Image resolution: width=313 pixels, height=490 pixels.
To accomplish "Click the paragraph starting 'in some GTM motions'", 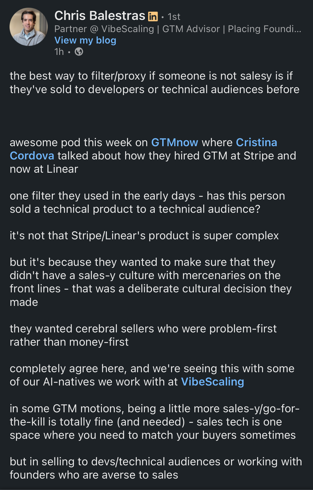I will click(155, 422).
